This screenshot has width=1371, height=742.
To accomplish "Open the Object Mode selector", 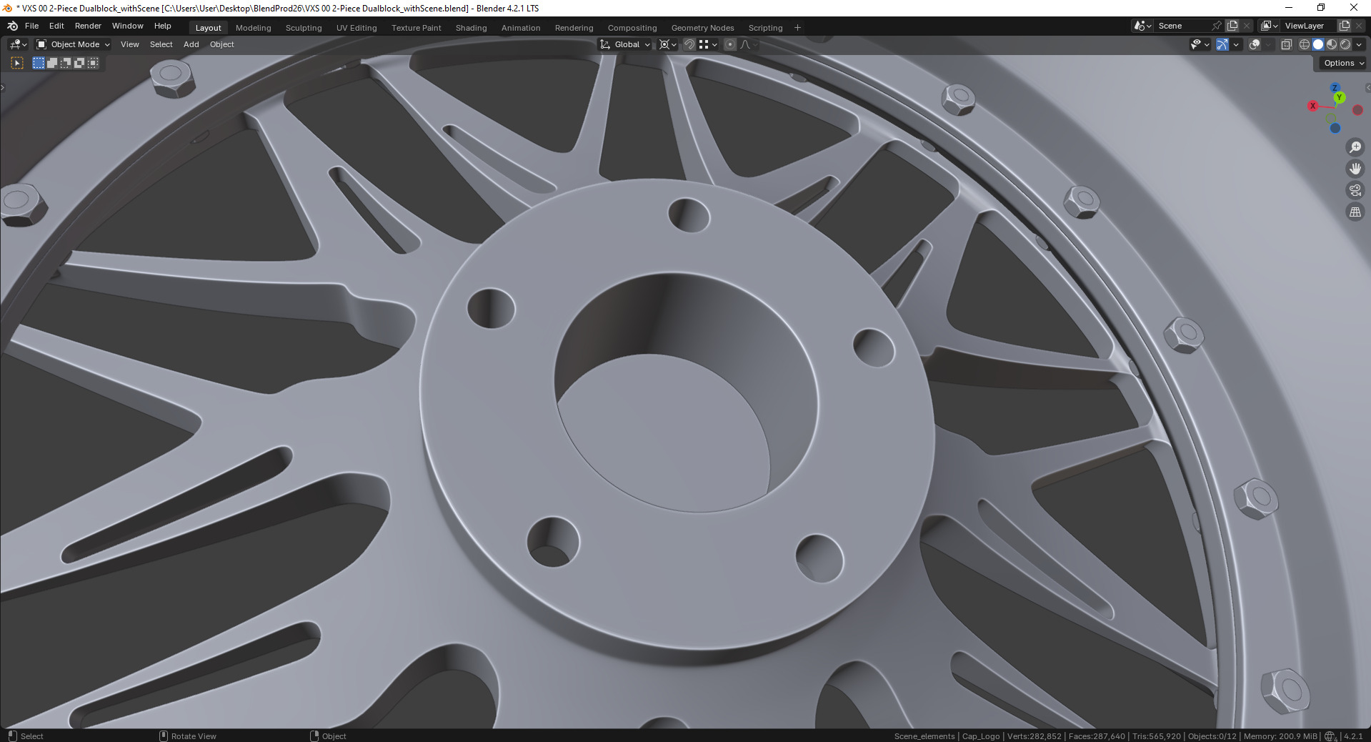I will click(73, 44).
